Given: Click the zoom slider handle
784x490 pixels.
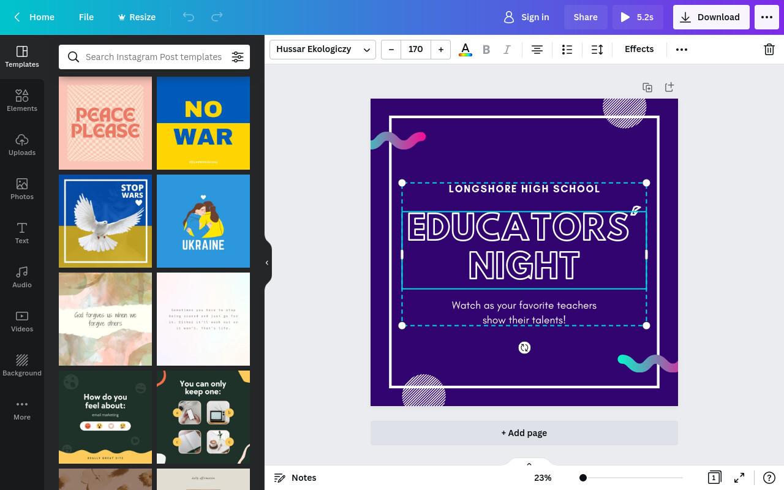Looking at the screenshot, I should pos(583,478).
